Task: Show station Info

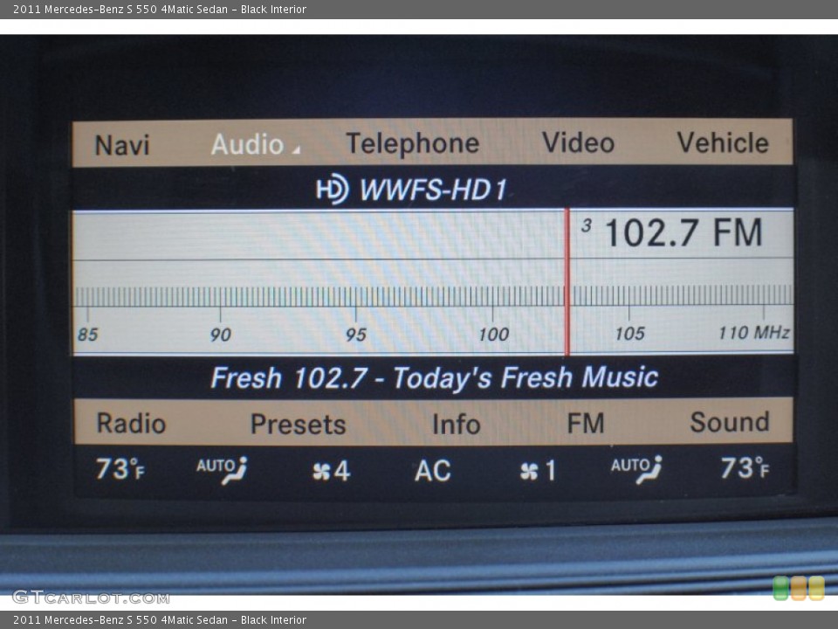Action: pos(456,424)
